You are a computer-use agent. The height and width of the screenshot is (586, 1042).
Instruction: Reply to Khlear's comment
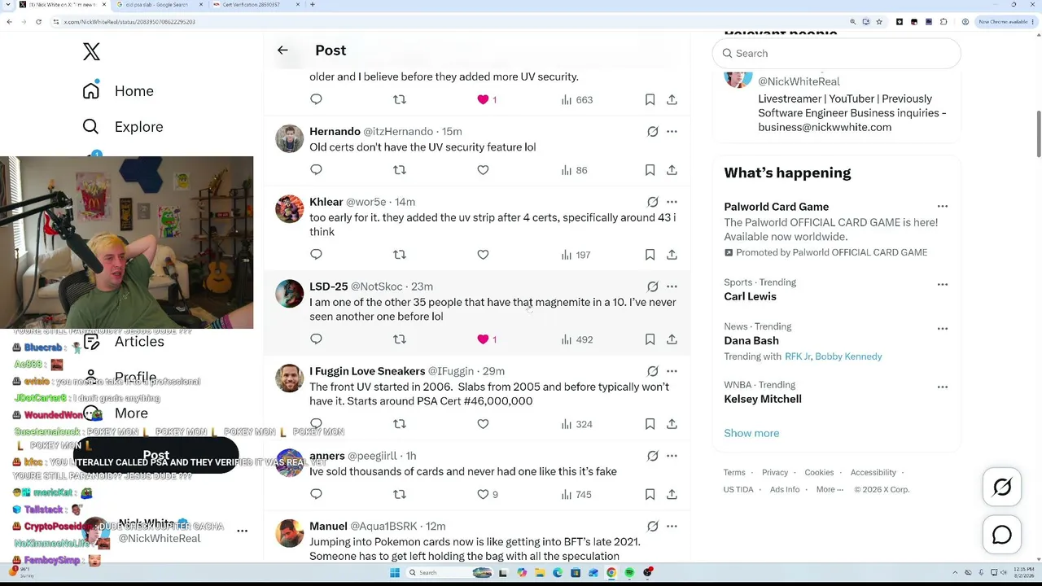pyautogui.click(x=316, y=255)
